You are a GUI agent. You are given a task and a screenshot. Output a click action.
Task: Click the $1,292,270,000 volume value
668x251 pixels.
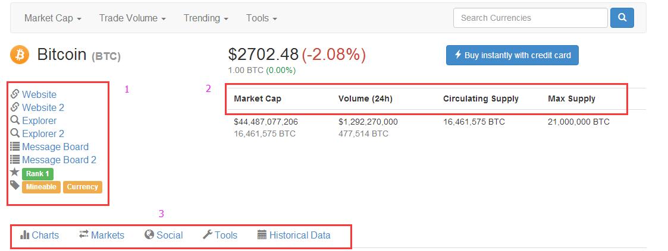click(x=368, y=122)
